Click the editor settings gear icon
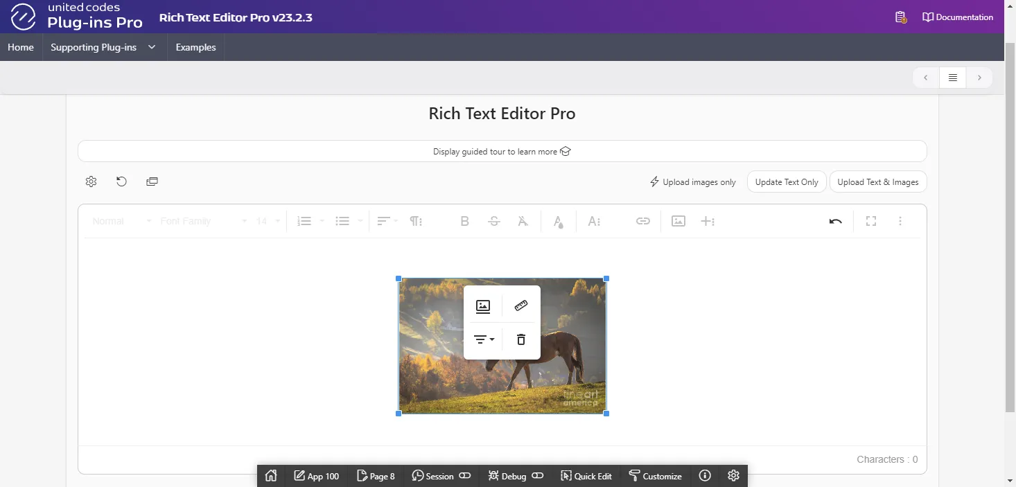The width and height of the screenshot is (1016, 487). tap(91, 181)
